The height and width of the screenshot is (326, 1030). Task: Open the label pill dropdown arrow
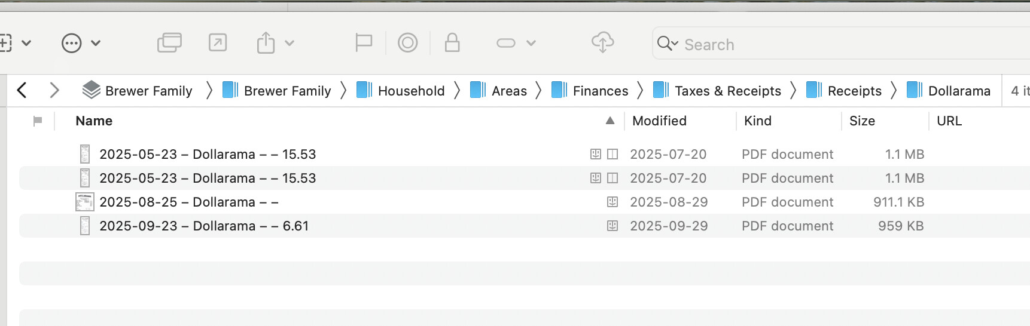click(x=531, y=43)
